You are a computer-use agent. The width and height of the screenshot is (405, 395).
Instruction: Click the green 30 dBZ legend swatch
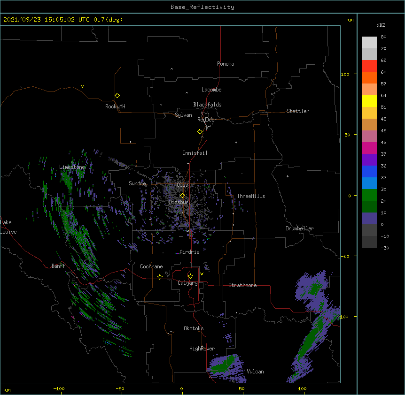tap(369, 195)
